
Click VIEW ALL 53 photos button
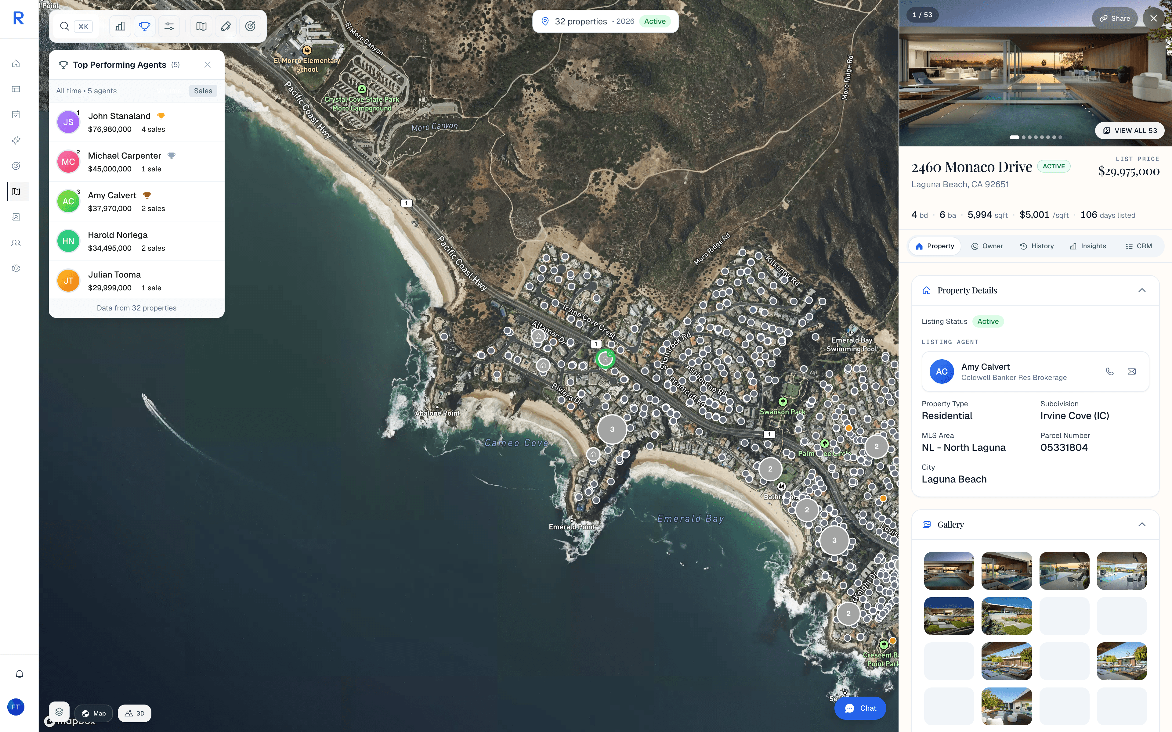click(1130, 131)
